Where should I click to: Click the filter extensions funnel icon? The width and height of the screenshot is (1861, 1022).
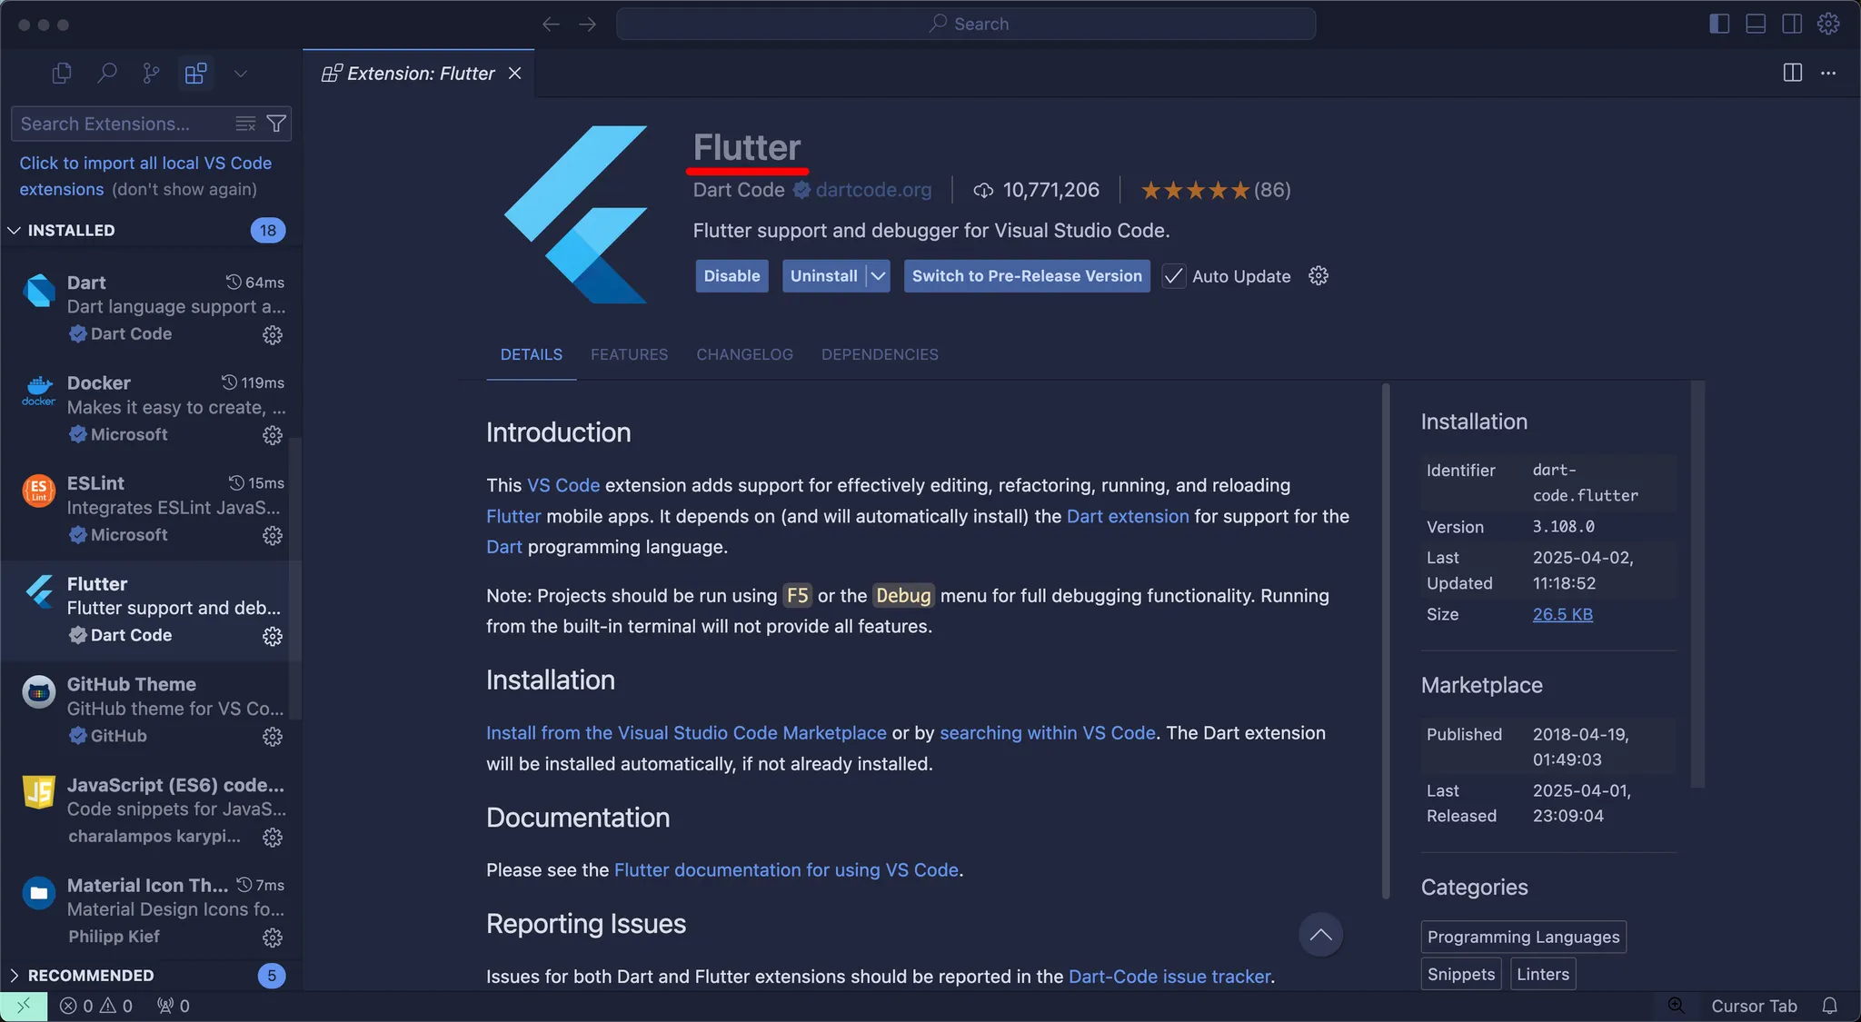click(276, 124)
